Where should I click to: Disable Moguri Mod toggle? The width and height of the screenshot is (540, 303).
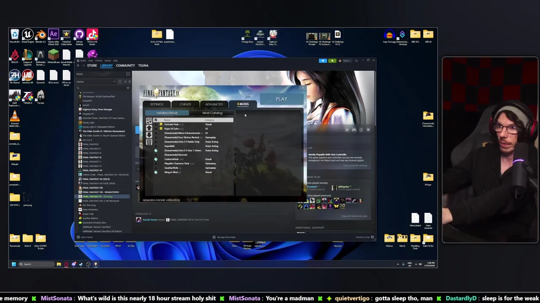tap(156, 172)
